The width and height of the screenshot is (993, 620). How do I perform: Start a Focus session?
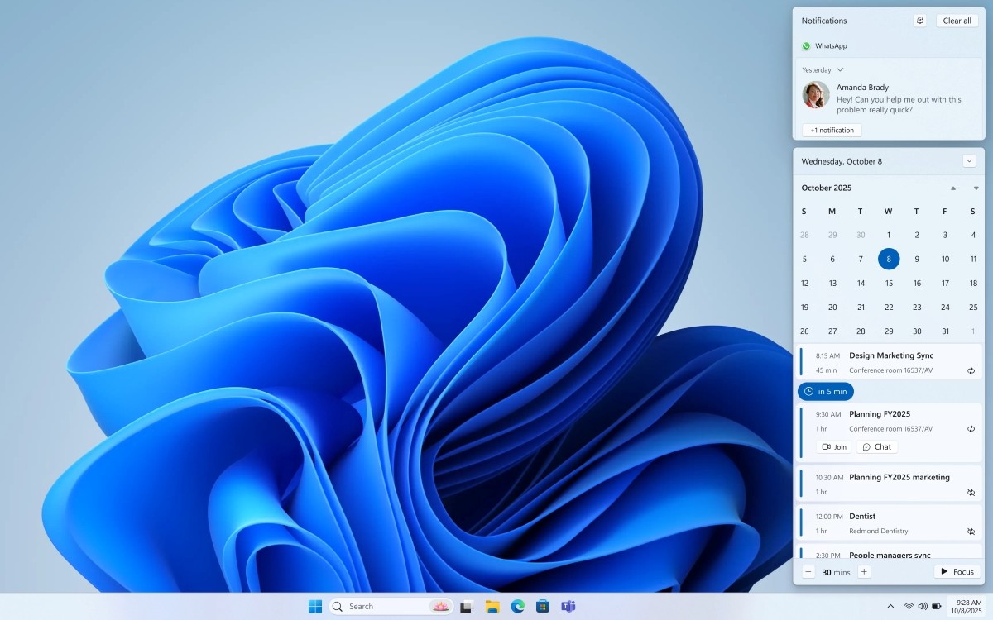pos(957,571)
